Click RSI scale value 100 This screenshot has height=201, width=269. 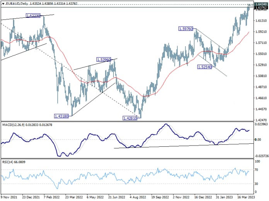tap(257, 161)
